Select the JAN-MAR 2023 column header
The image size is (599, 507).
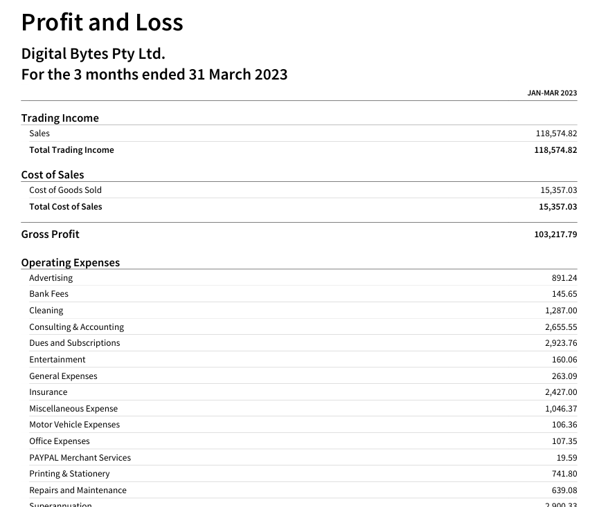click(552, 93)
